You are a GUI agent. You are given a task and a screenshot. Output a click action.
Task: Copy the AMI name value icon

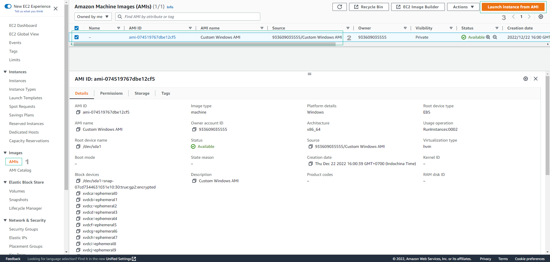coord(78,129)
